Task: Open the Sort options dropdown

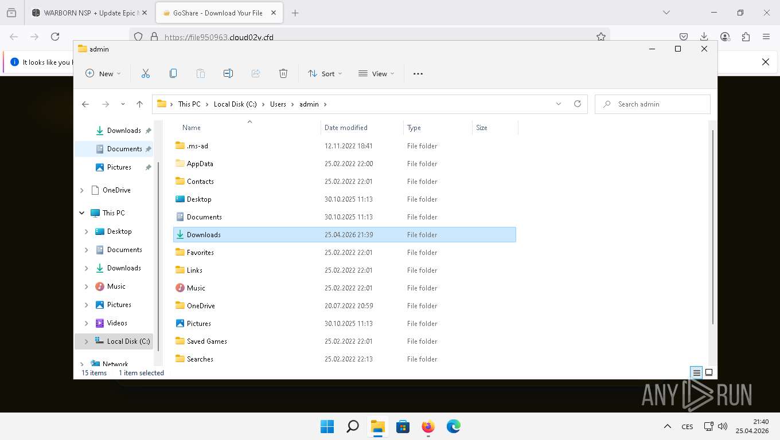Action: point(325,73)
